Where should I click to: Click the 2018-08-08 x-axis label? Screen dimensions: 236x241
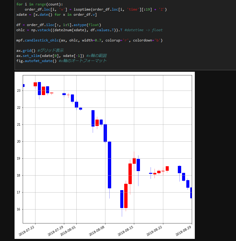[97, 231]
